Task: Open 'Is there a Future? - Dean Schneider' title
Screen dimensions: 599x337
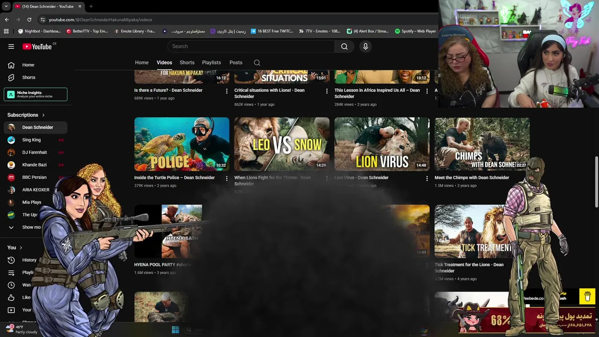Action: coord(168,90)
